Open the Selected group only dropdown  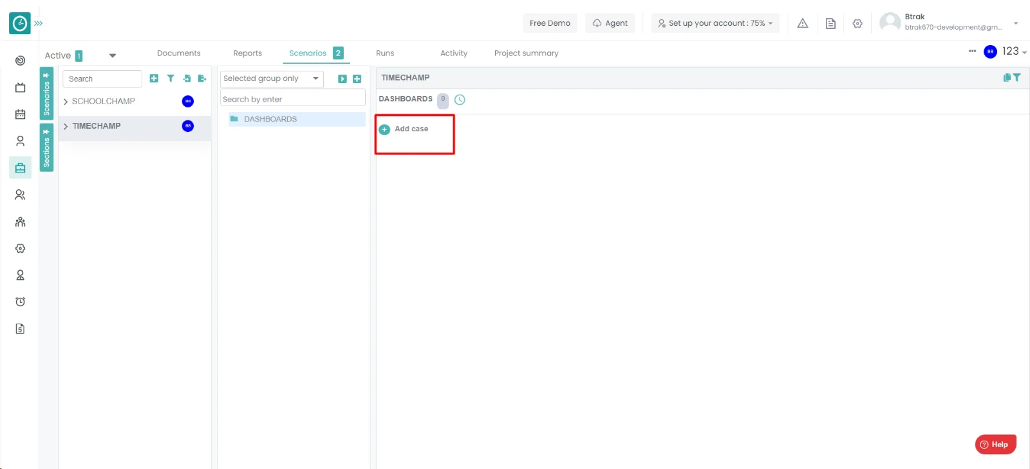tap(271, 78)
